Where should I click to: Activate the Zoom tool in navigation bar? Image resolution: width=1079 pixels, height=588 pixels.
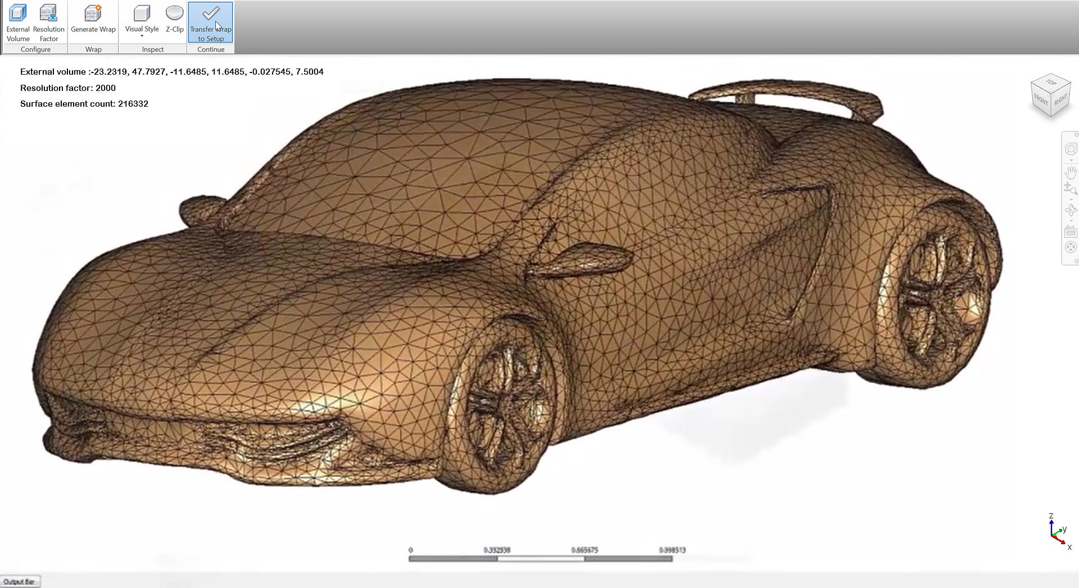[x=1071, y=189]
